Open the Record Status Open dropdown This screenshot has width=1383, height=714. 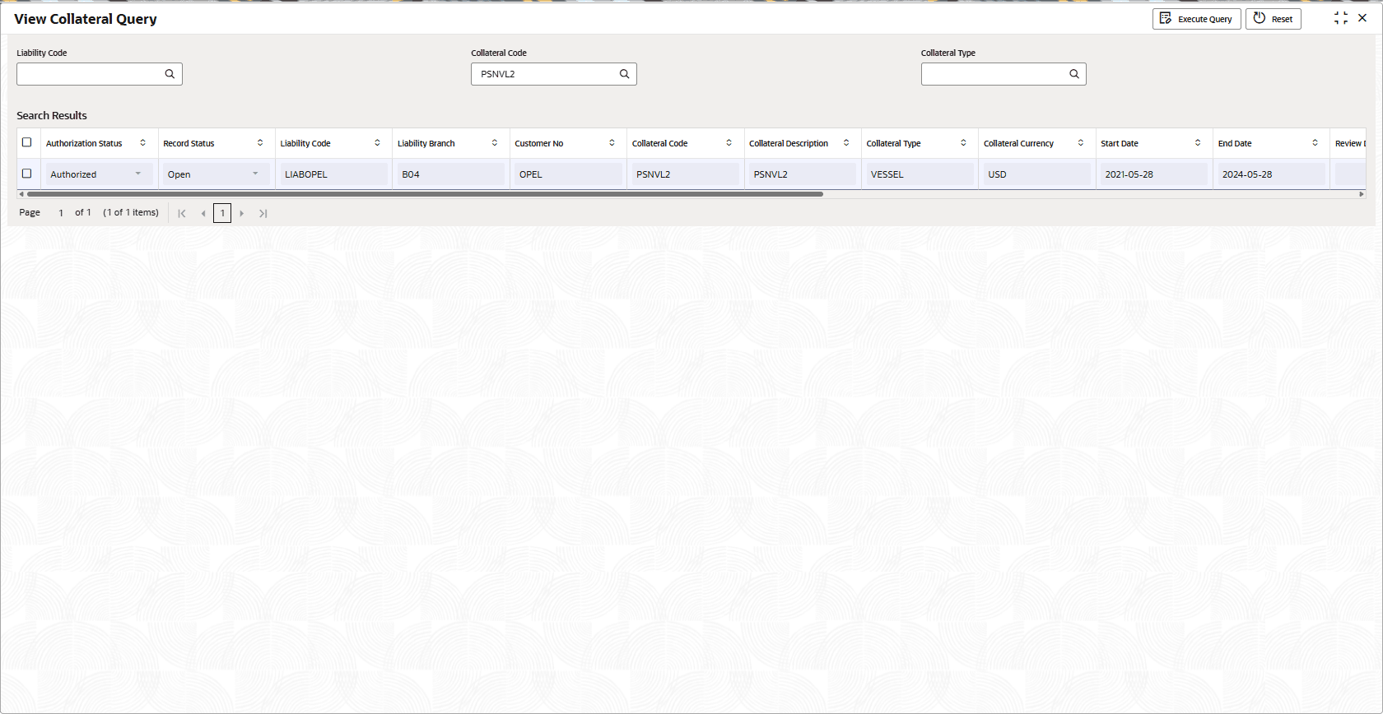255,174
